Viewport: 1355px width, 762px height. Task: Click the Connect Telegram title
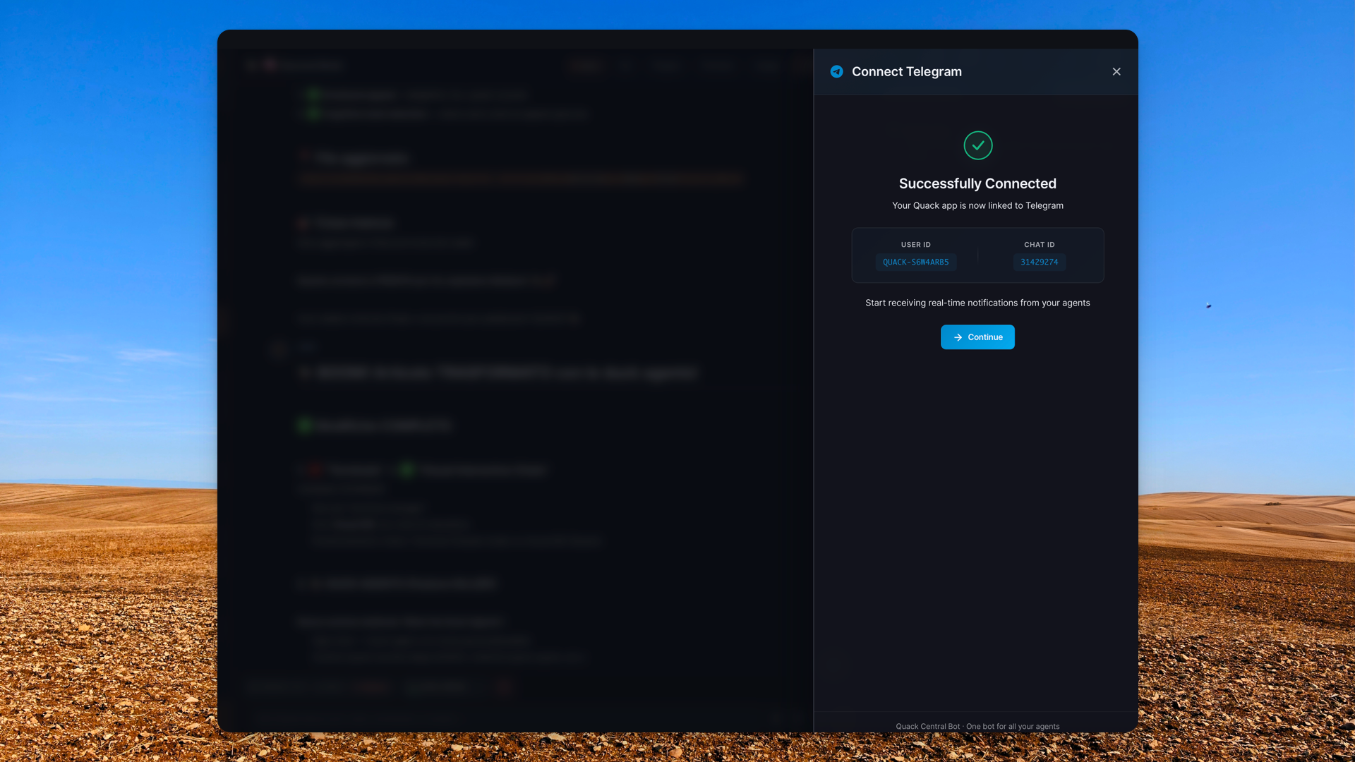point(907,72)
